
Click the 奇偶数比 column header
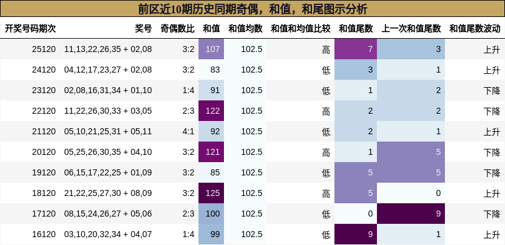pos(177,28)
